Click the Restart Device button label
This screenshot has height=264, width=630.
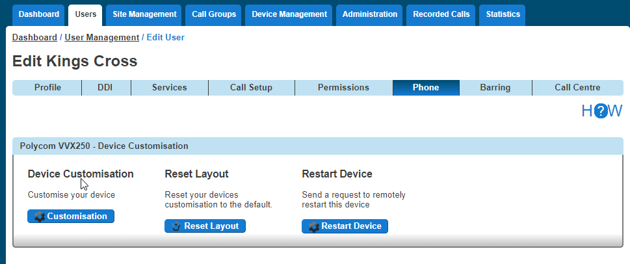(351, 226)
